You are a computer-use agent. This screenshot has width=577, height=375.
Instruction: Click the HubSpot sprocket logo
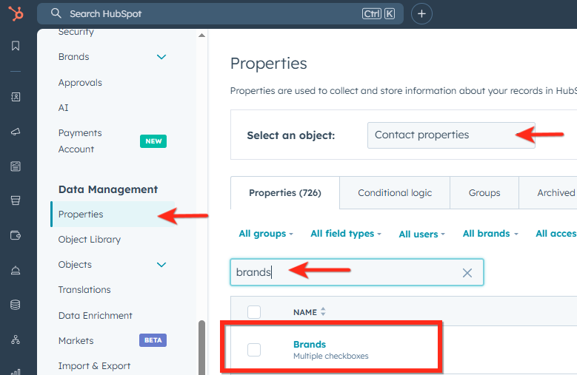[16, 13]
